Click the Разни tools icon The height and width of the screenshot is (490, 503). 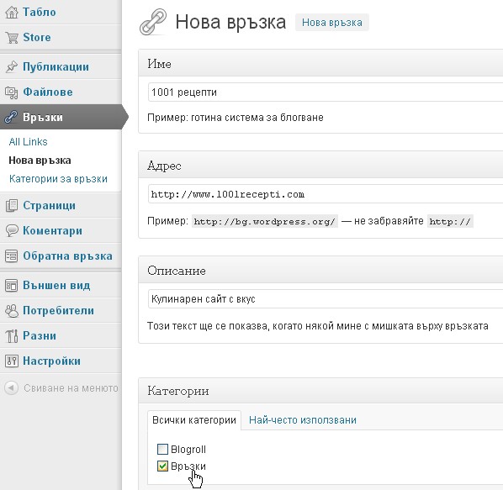pos(12,336)
